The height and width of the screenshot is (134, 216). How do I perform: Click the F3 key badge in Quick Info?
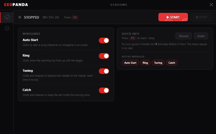[133, 38]
